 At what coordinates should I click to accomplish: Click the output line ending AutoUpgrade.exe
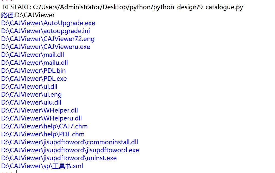(x=48, y=23)
